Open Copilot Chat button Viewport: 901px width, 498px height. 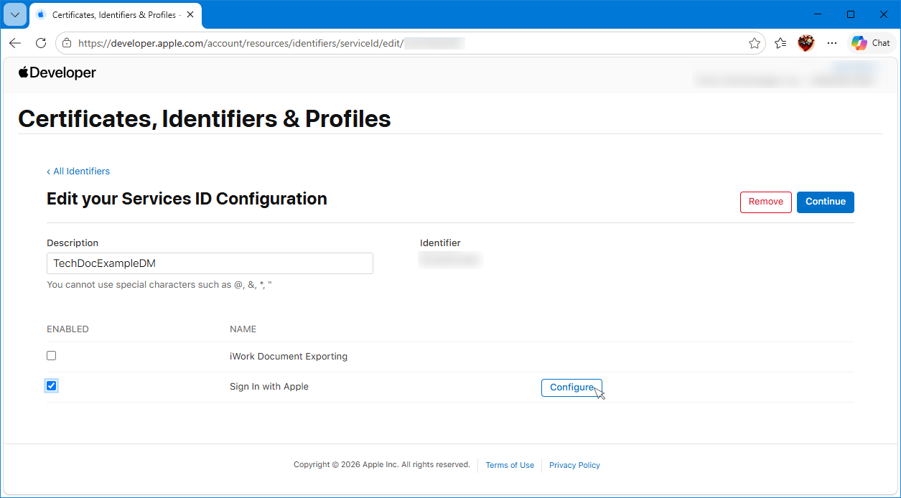[871, 43]
